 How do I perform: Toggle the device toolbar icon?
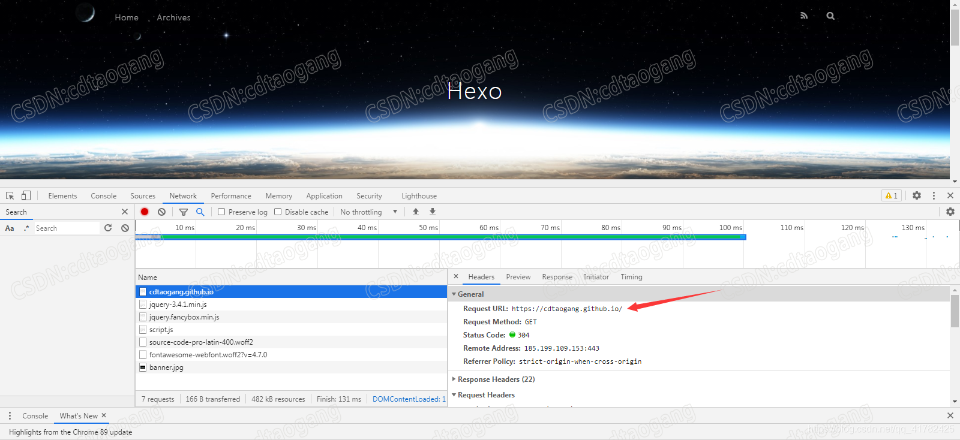click(26, 195)
